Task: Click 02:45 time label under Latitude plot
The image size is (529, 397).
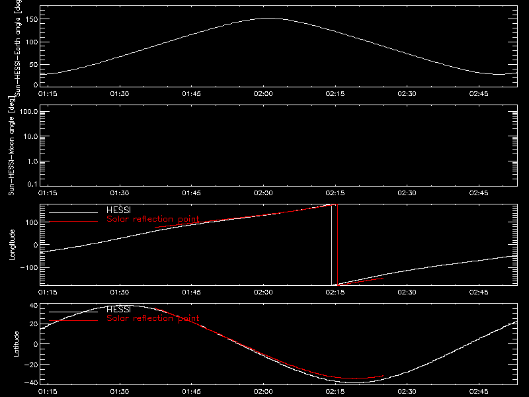Action: coord(479,392)
